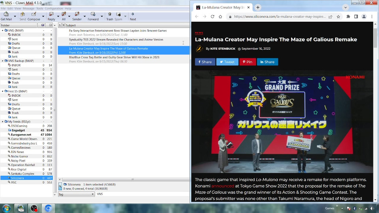Screen dimensions: 379x213
Task: Click the Windows Start button
Action: click(6, 208)
